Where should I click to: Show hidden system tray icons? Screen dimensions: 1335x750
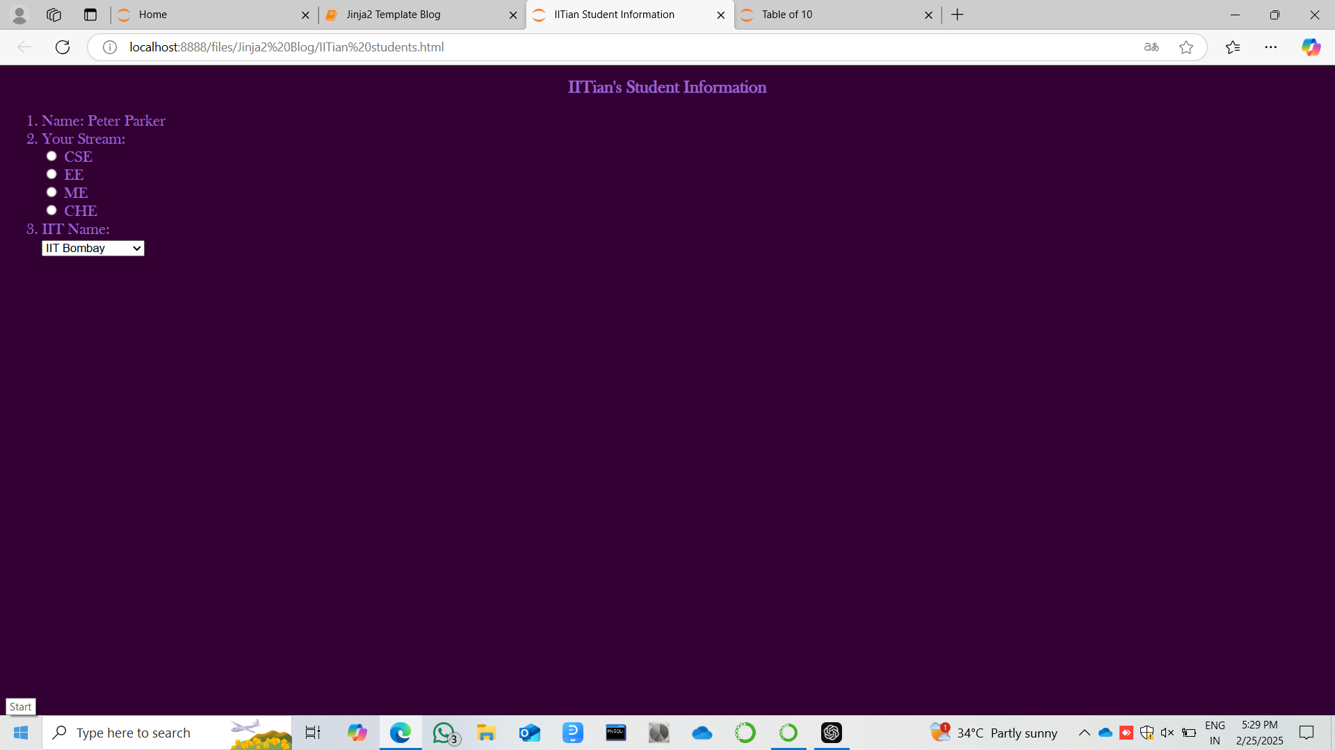pyautogui.click(x=1084, y=733)
